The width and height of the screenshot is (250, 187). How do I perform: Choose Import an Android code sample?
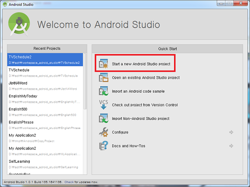pyautogui.click(x=138, y=91)
